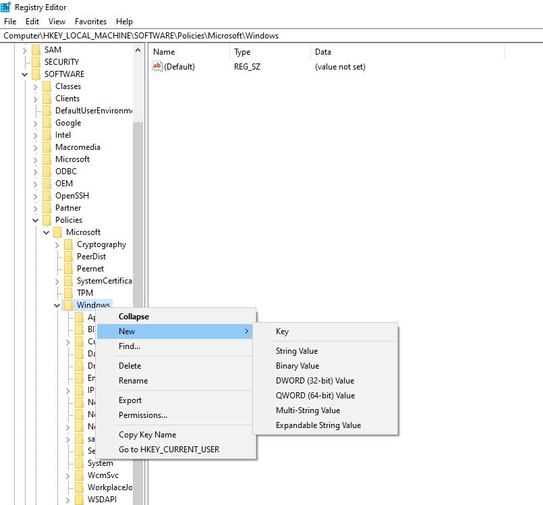This screenshot has height=505, width=543.
Task: Choose Binary Value in New submenu
Action: pyautogui.click(x=326, y=366)
